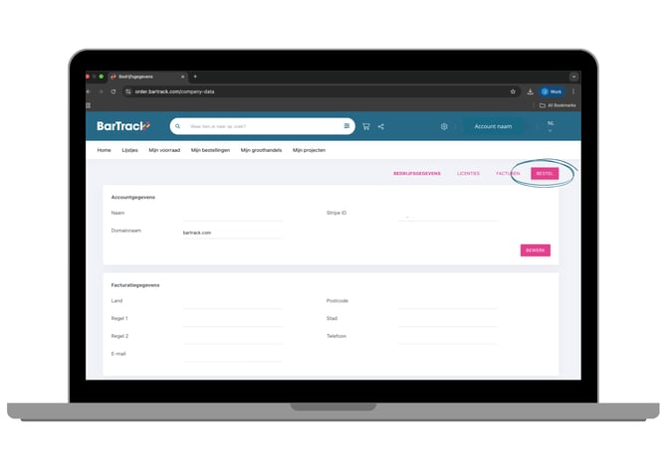Click the Postcode field
The image size is (667, 470).
448,303
